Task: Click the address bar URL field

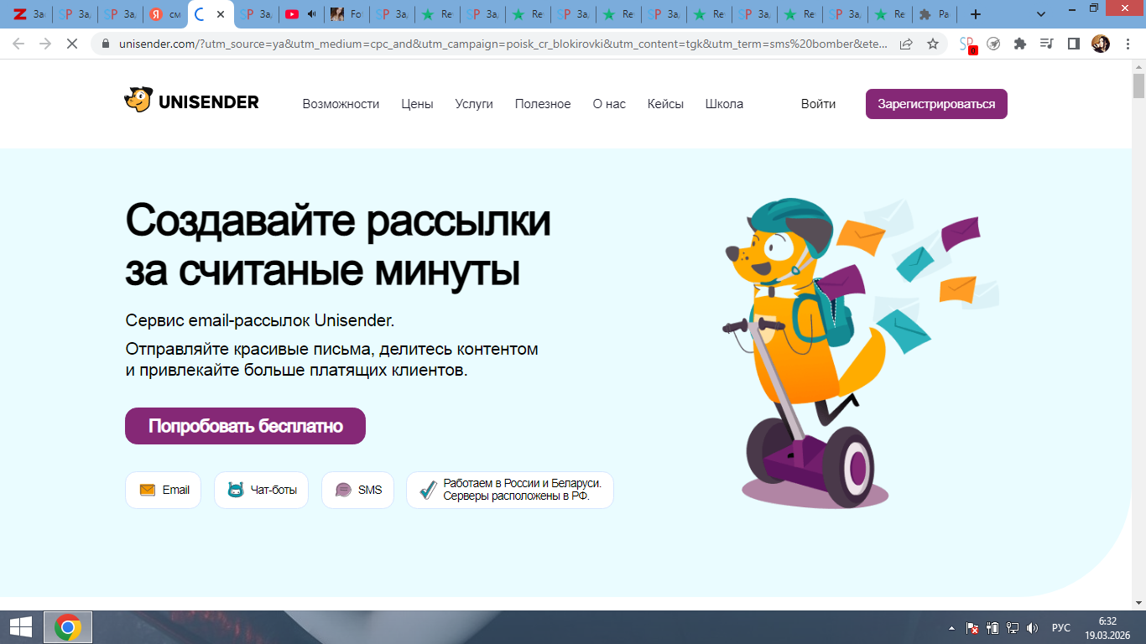Action: [x=503, y=44]
